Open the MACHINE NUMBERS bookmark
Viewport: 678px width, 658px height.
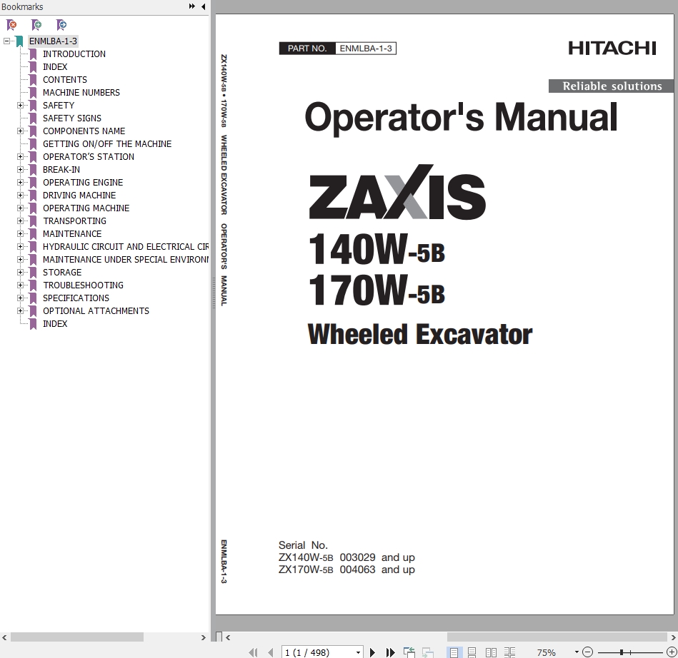(x=81, y=93)
